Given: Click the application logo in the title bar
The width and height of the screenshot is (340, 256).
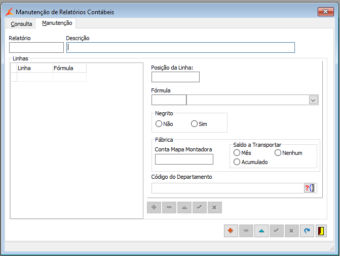Looking at the screenshot, I should coord(9,12).
